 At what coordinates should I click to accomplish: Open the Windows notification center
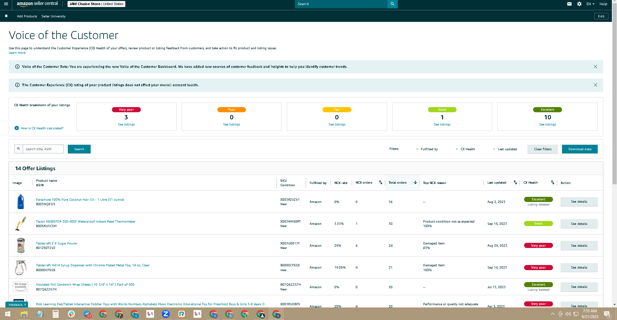[607, 314]
